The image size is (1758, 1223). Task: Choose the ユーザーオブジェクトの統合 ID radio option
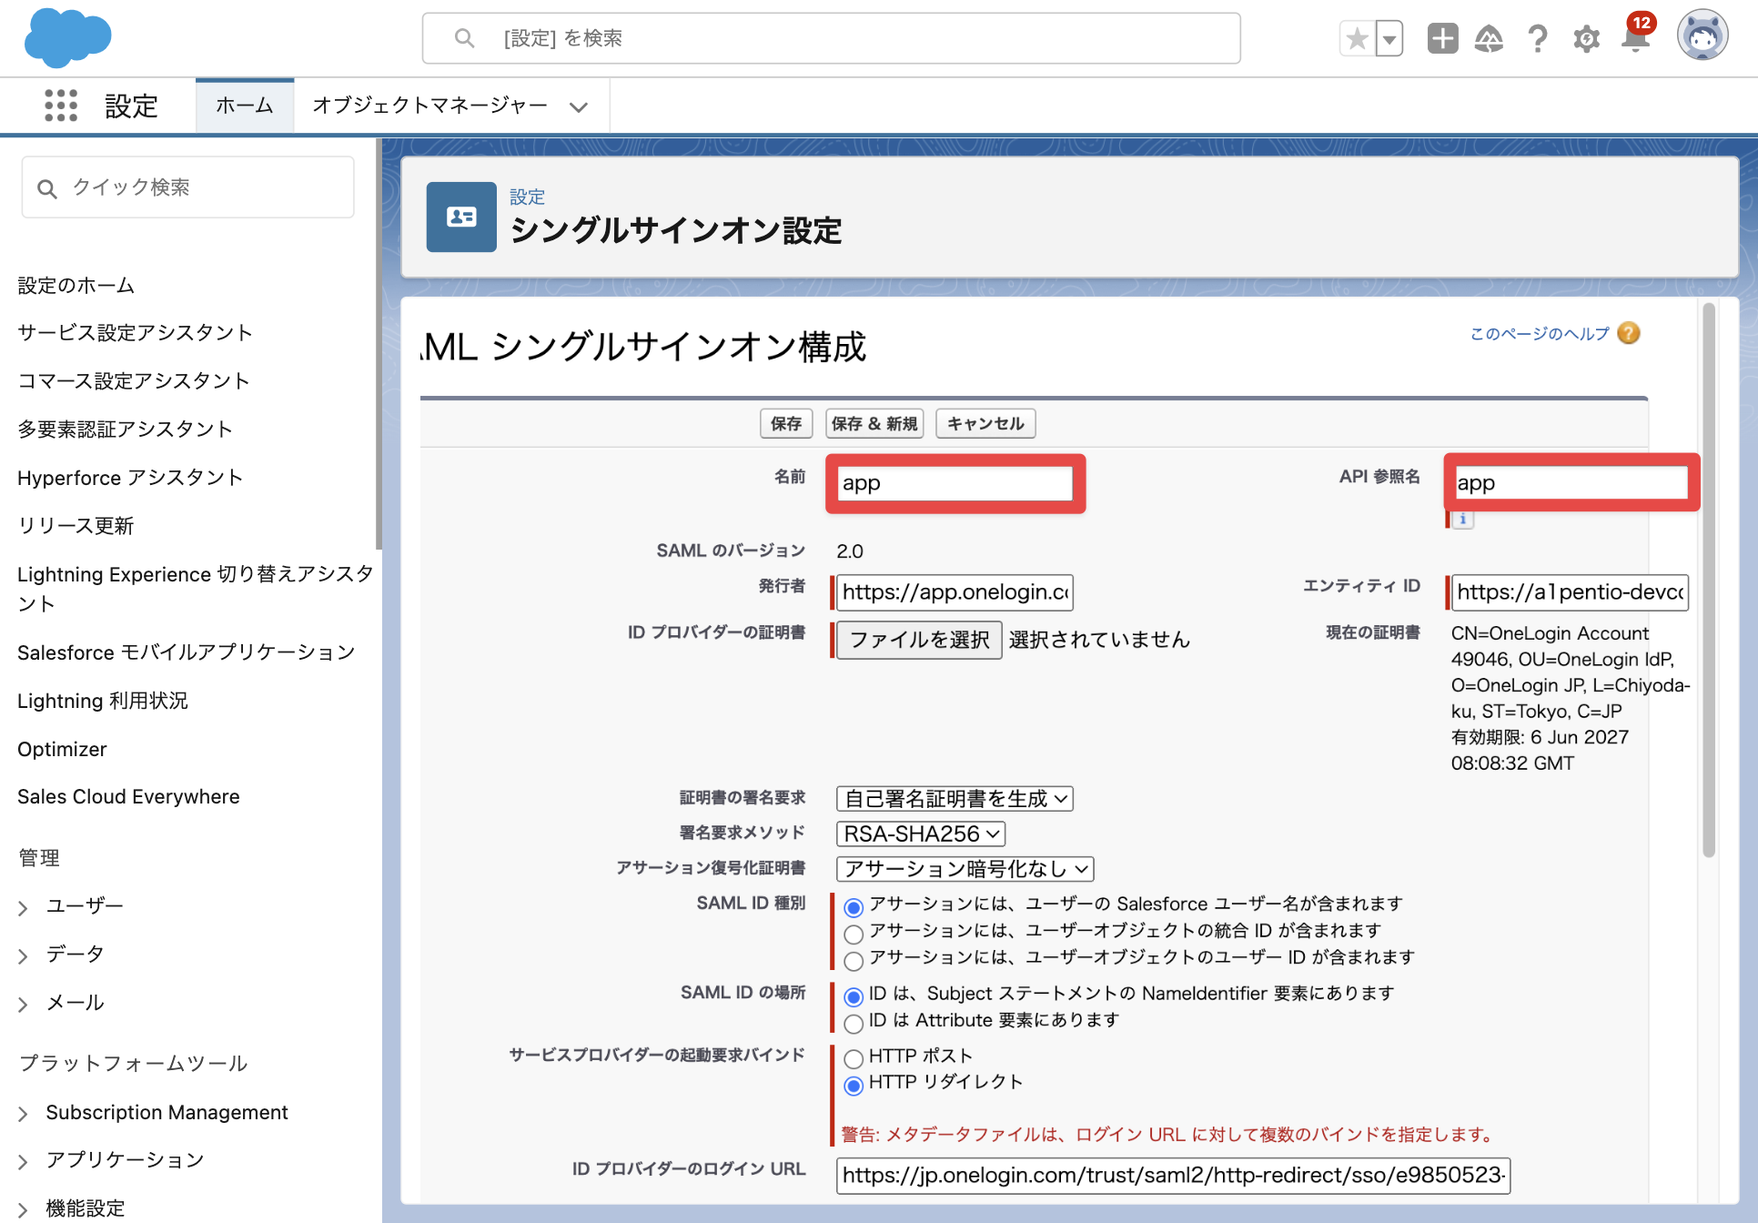pos(854,935)
